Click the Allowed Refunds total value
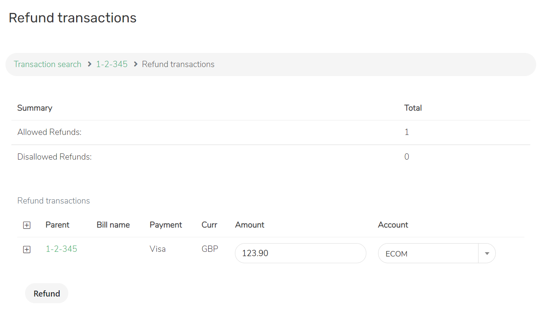Viewport: 544px width, 313px height. (x=407, y=132)
